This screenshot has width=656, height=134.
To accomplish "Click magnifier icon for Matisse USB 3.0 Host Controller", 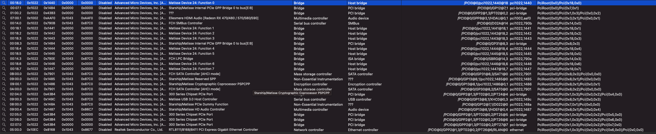I will coord(4,99).
